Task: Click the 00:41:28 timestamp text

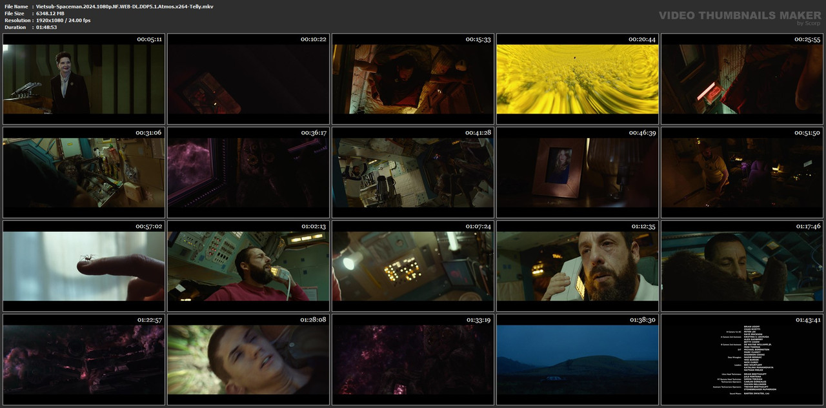Action: pos(478,133)
